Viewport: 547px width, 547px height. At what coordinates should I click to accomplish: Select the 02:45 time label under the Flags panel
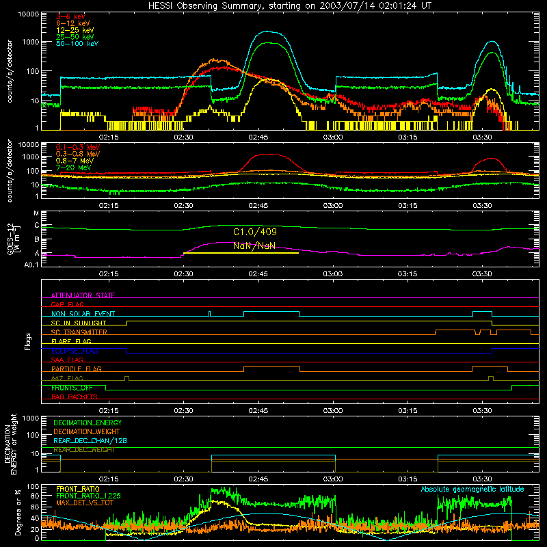[258, 411]
